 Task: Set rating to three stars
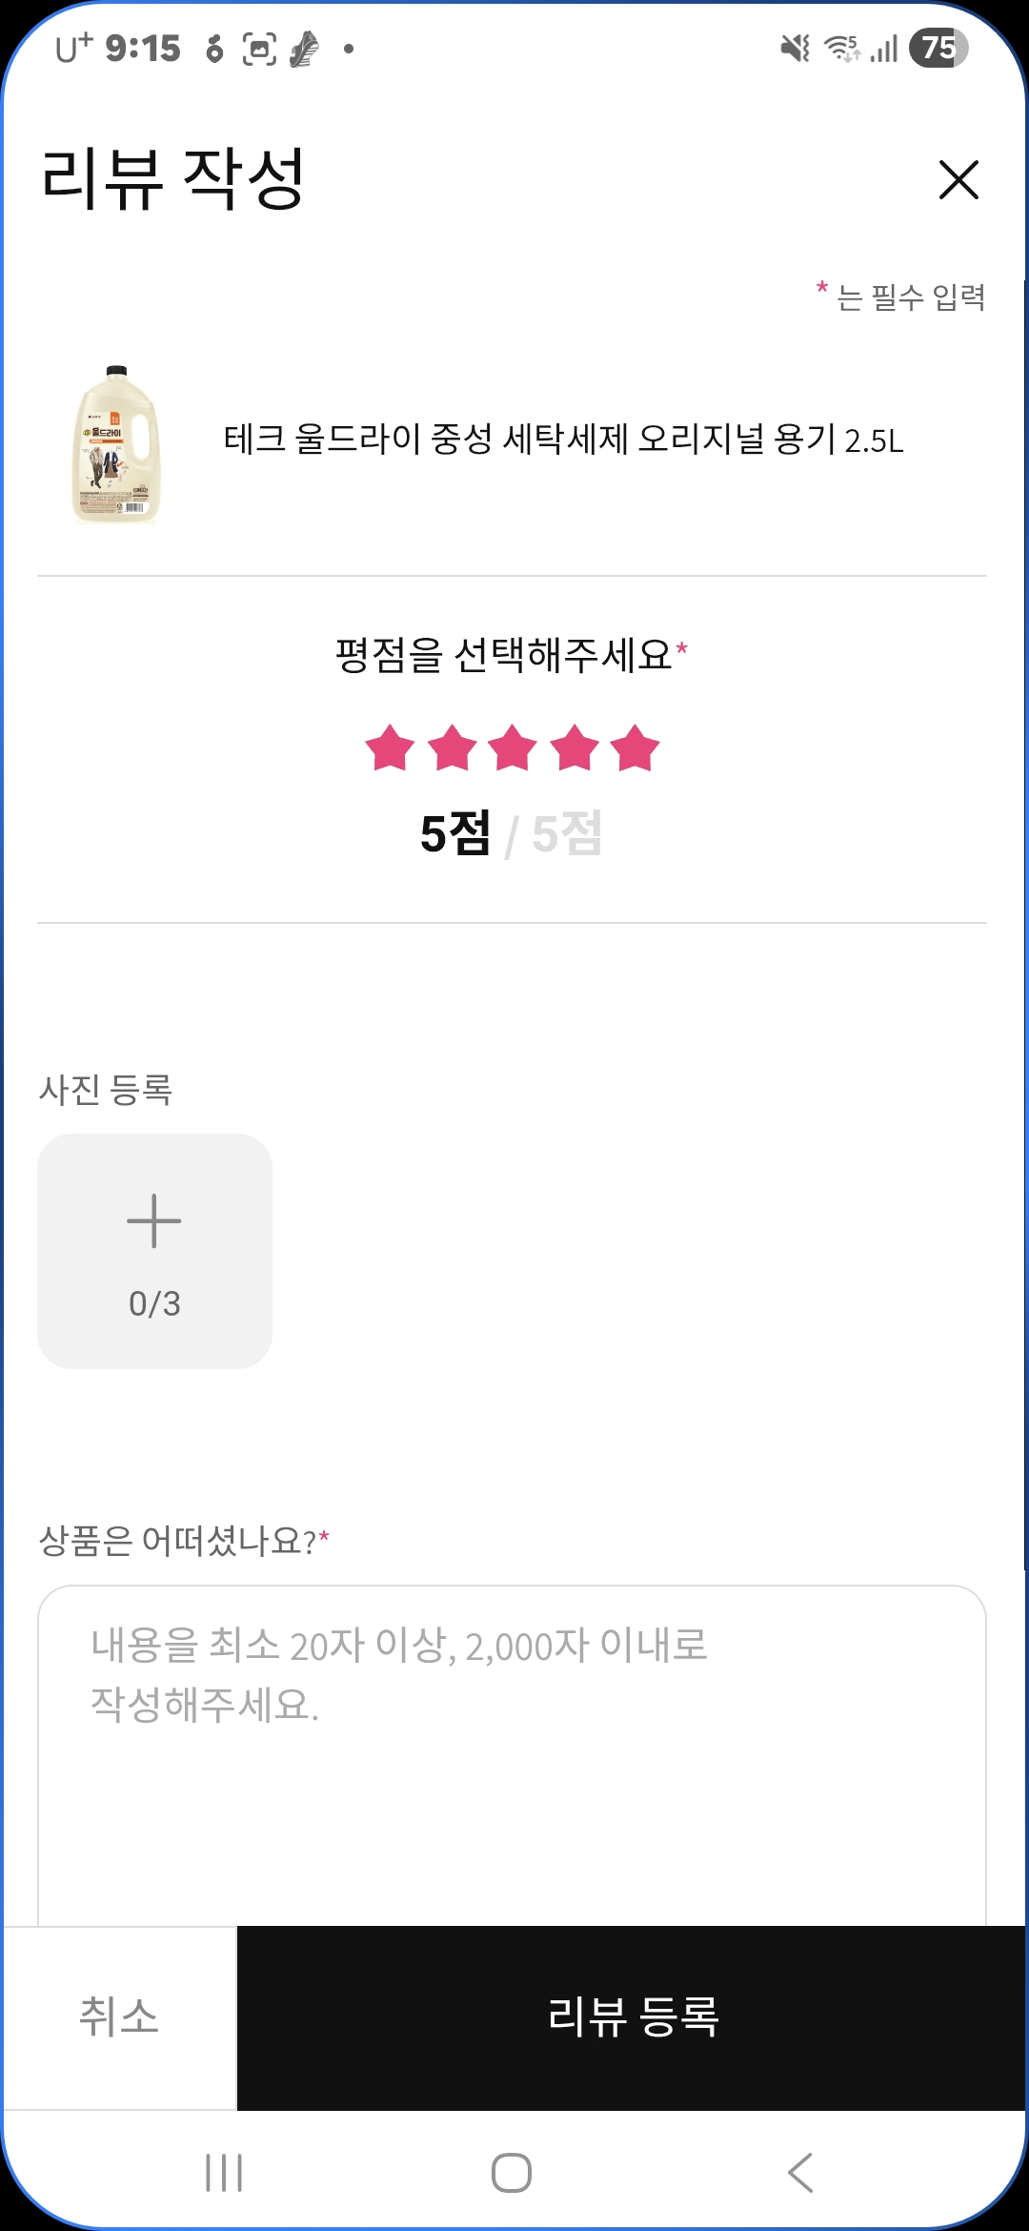coord(513,747)
